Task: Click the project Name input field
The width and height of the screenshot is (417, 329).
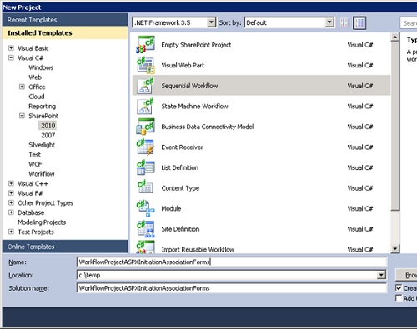Action: (x=232, y=262)
